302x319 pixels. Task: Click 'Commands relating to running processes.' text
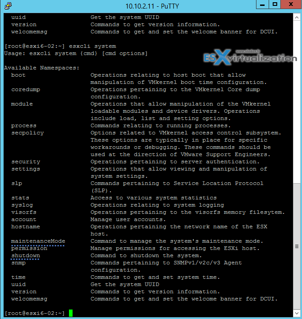point(160,125)
